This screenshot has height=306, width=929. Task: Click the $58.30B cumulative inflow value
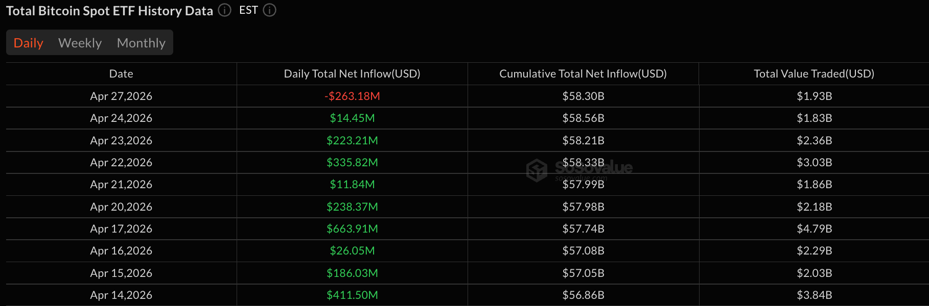pos(583,96)
